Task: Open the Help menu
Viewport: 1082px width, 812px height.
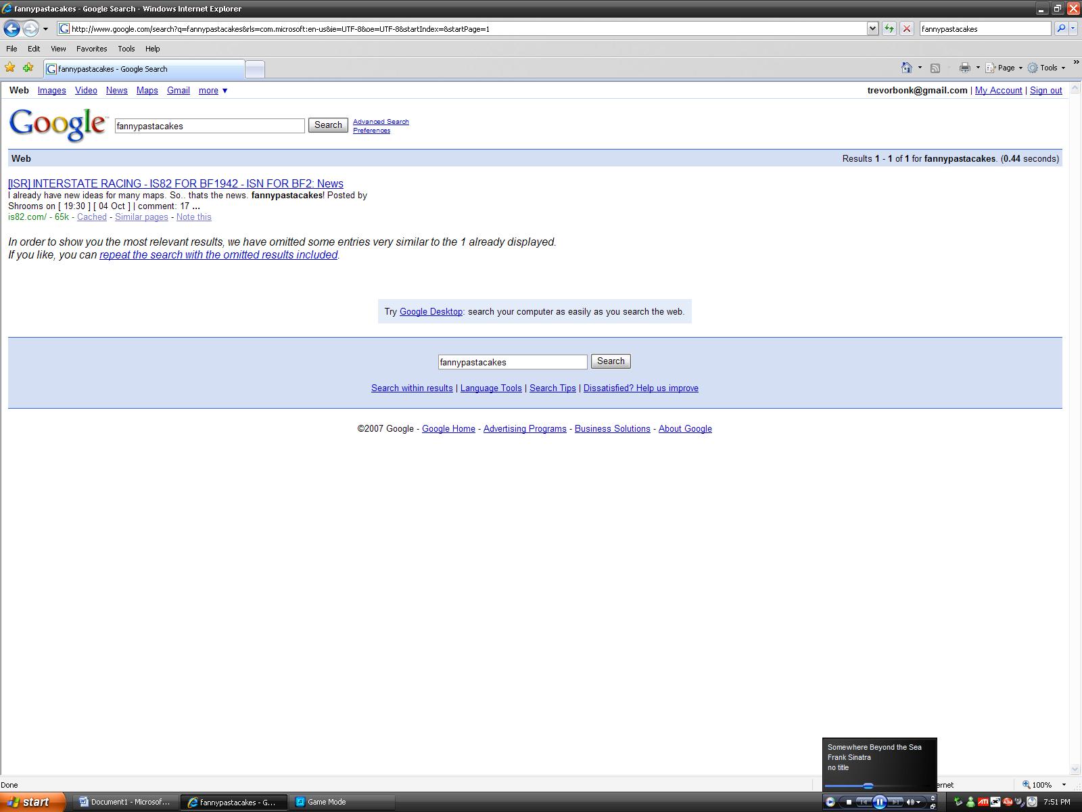Action: coord(153,49)
